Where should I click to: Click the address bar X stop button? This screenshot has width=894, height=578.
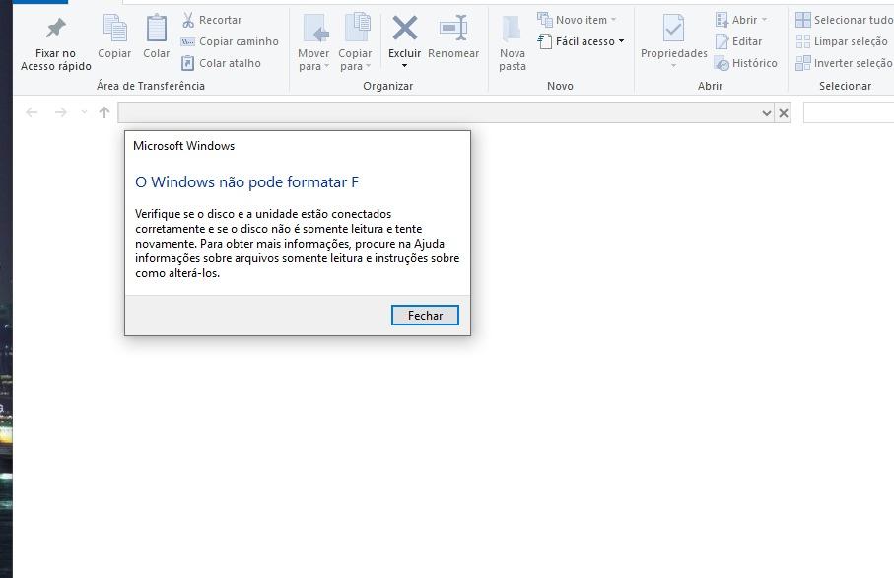pos(784,113)
